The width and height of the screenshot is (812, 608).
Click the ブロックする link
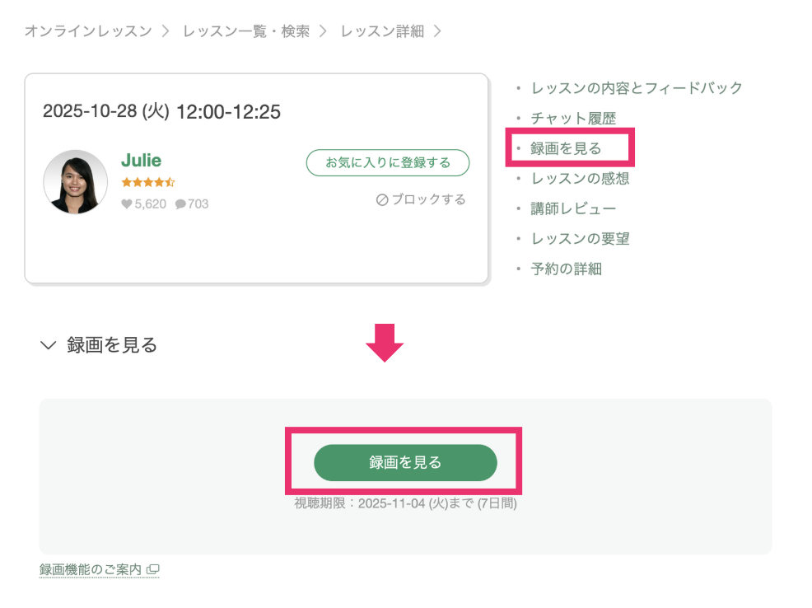[x=428, y=199]
